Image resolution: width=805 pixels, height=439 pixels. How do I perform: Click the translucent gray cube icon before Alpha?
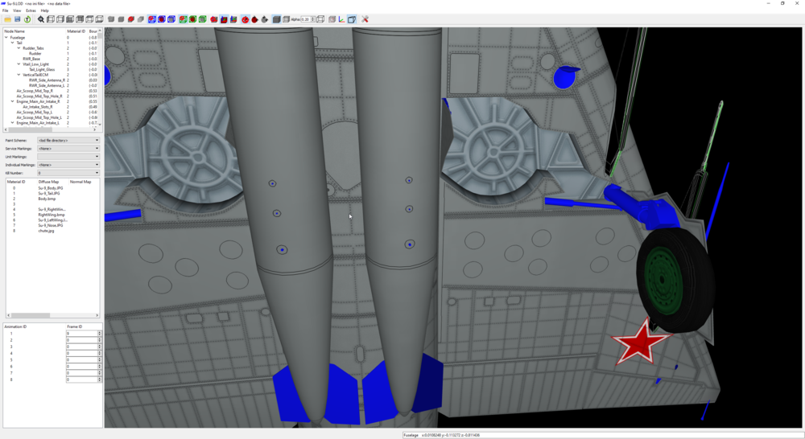point(286,19)
